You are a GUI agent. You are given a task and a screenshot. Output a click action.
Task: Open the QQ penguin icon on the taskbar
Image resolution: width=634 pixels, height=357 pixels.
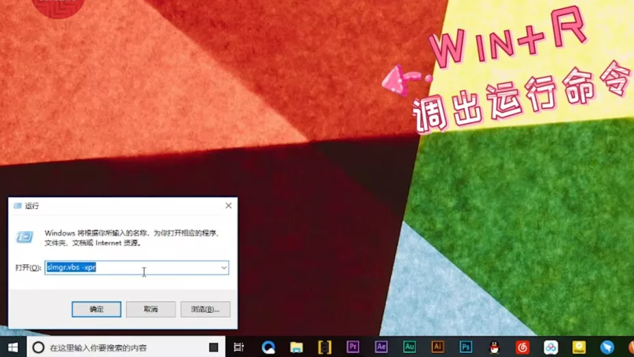[494, 347]
